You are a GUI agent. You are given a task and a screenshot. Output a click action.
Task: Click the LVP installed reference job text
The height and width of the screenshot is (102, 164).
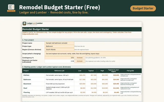tap(59, 92)
